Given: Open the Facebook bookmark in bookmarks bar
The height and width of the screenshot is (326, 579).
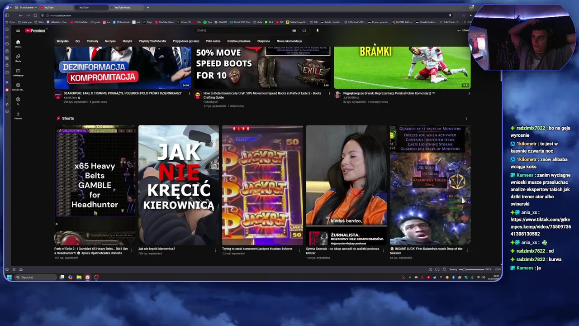Looking at the screenshot, I should click(122, 22).
